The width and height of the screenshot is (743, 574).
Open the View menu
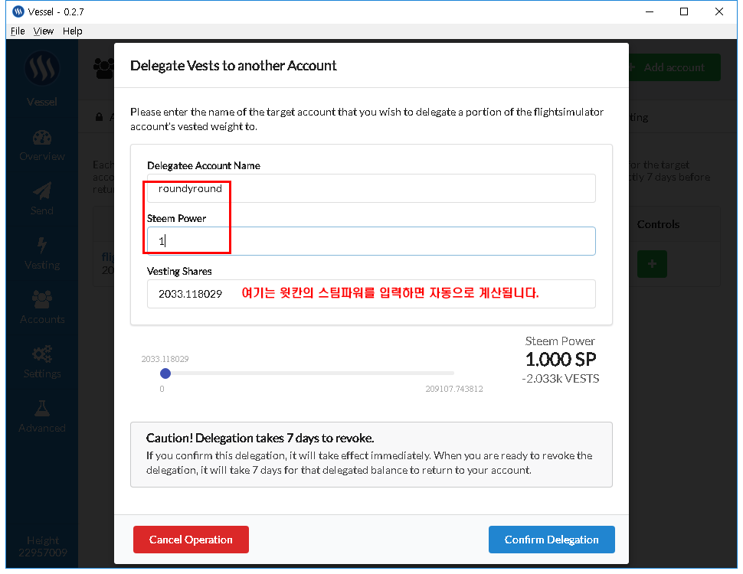pos(43,31)
